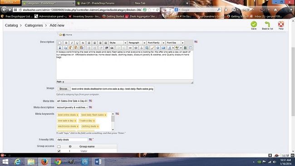This screenshot has width=295, height=166.
Task: Toggle the select-all checkbox in the Group access header
Action: pyautogui.click(x=59, y=146)
